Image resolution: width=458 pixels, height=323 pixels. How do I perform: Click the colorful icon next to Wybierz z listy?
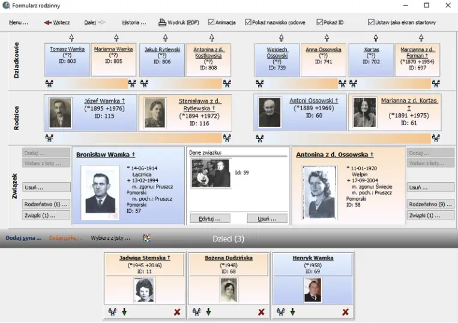click(x=146, y=238)
